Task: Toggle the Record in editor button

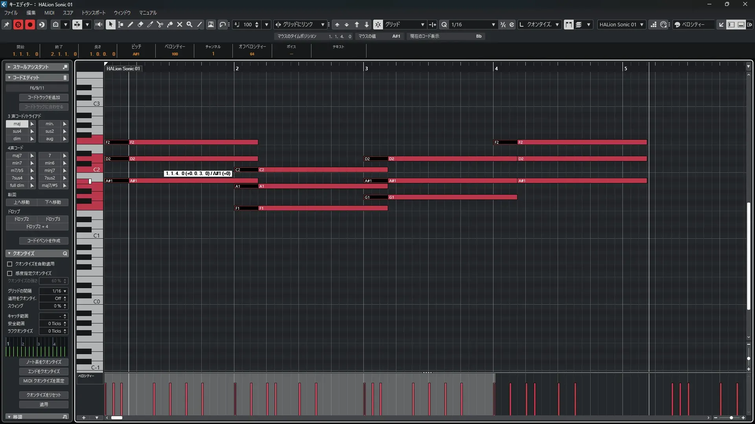Action: click(30, 24)
